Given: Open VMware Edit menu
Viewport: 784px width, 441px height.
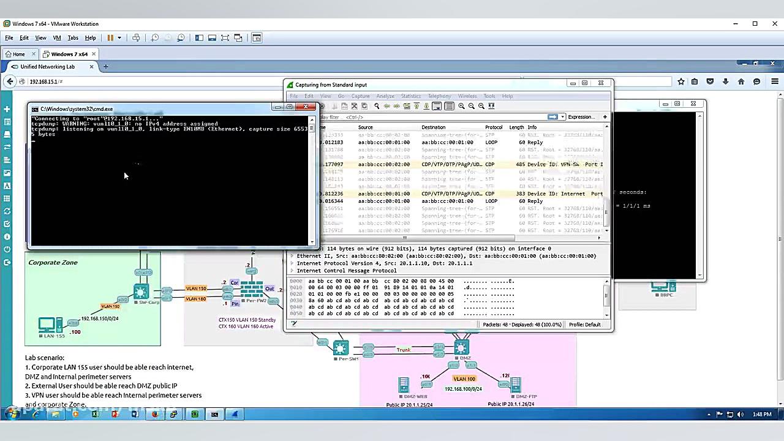Looking at the screenshot, I should 24,38.
